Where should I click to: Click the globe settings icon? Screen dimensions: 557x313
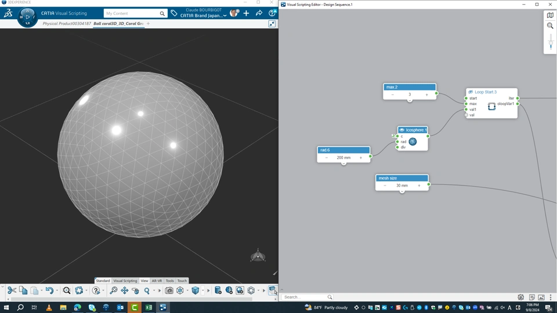(x=229, y=290)
